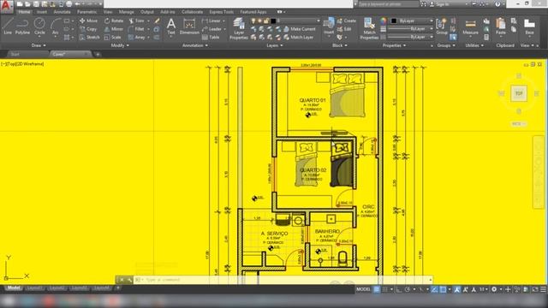Click the Linear dimension tool

click(211, 21)
